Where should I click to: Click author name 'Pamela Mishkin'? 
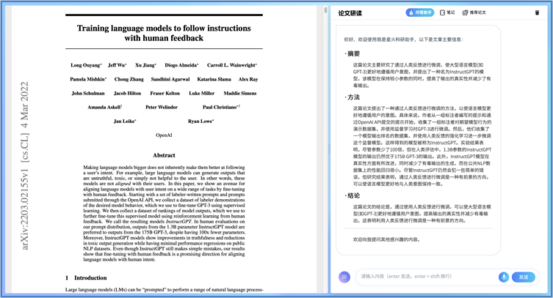88,79
